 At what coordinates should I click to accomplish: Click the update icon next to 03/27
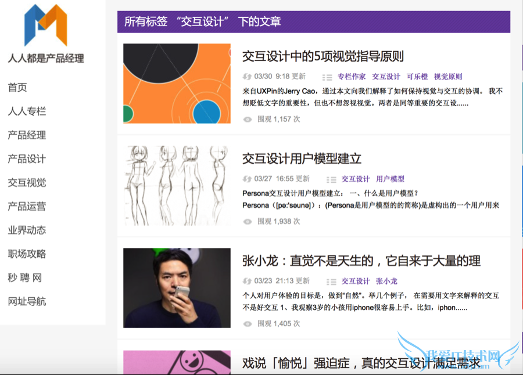pos(247,179)
